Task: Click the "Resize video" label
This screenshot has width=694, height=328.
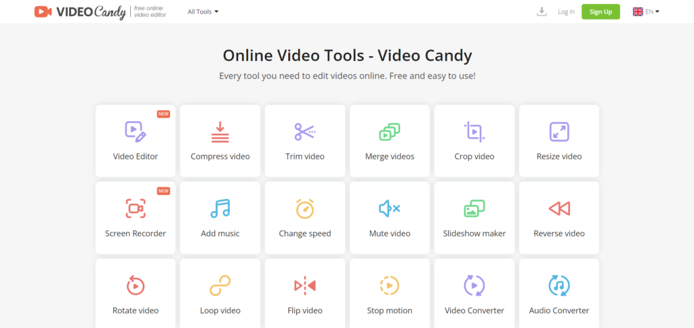Action: 559,156
